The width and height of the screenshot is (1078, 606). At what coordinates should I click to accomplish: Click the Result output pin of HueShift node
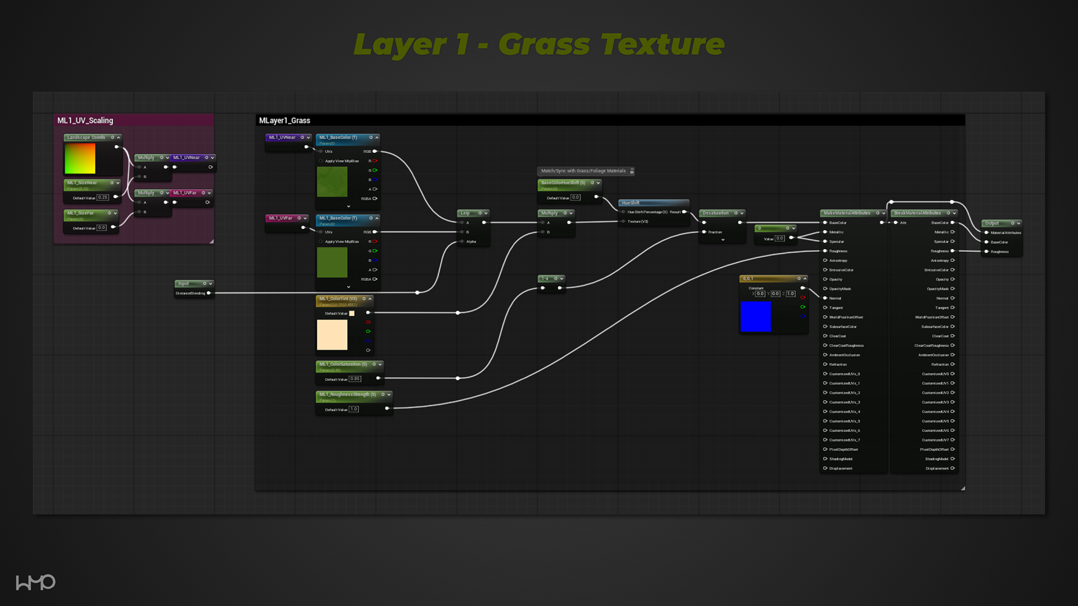tap(684, 212)
